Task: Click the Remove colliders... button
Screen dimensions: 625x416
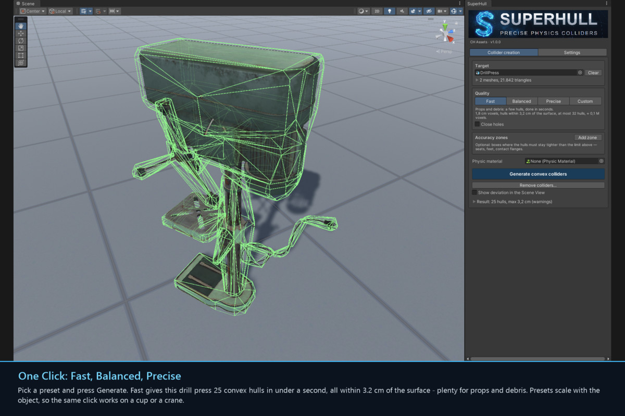Action: [x=538, y=185]
